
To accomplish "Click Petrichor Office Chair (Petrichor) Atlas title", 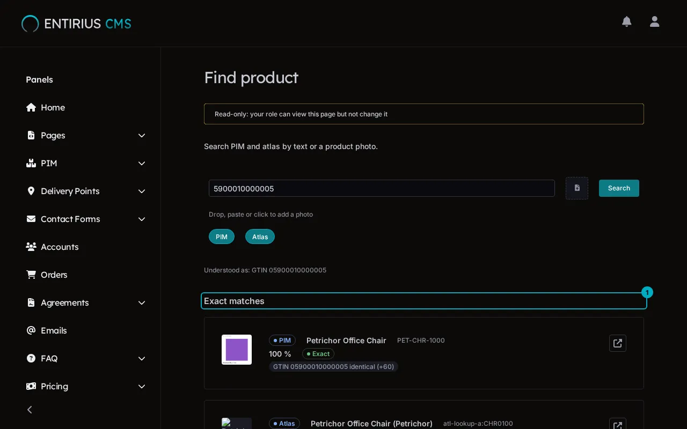I will (x=371, y=424).
